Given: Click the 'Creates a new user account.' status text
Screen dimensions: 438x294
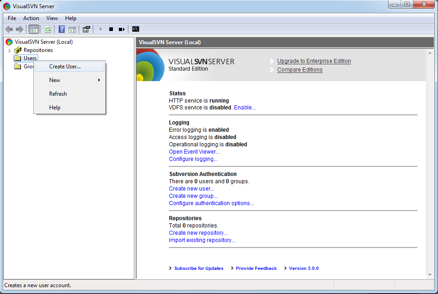Looking at the screenshot, I should pyautogui.click(x=38, y=285).
